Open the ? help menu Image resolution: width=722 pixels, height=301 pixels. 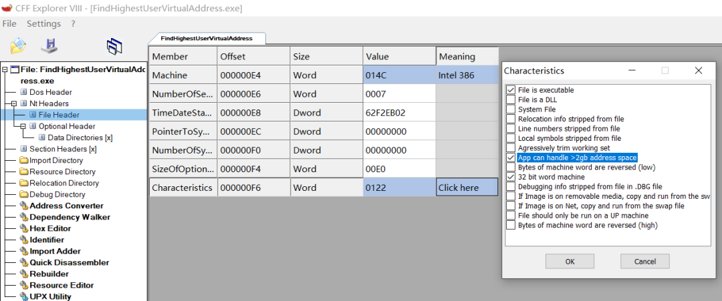74,23
